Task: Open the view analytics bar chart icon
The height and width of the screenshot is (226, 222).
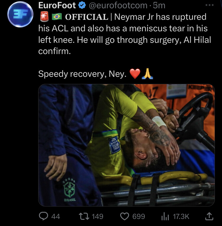Action: click(165, 217)
